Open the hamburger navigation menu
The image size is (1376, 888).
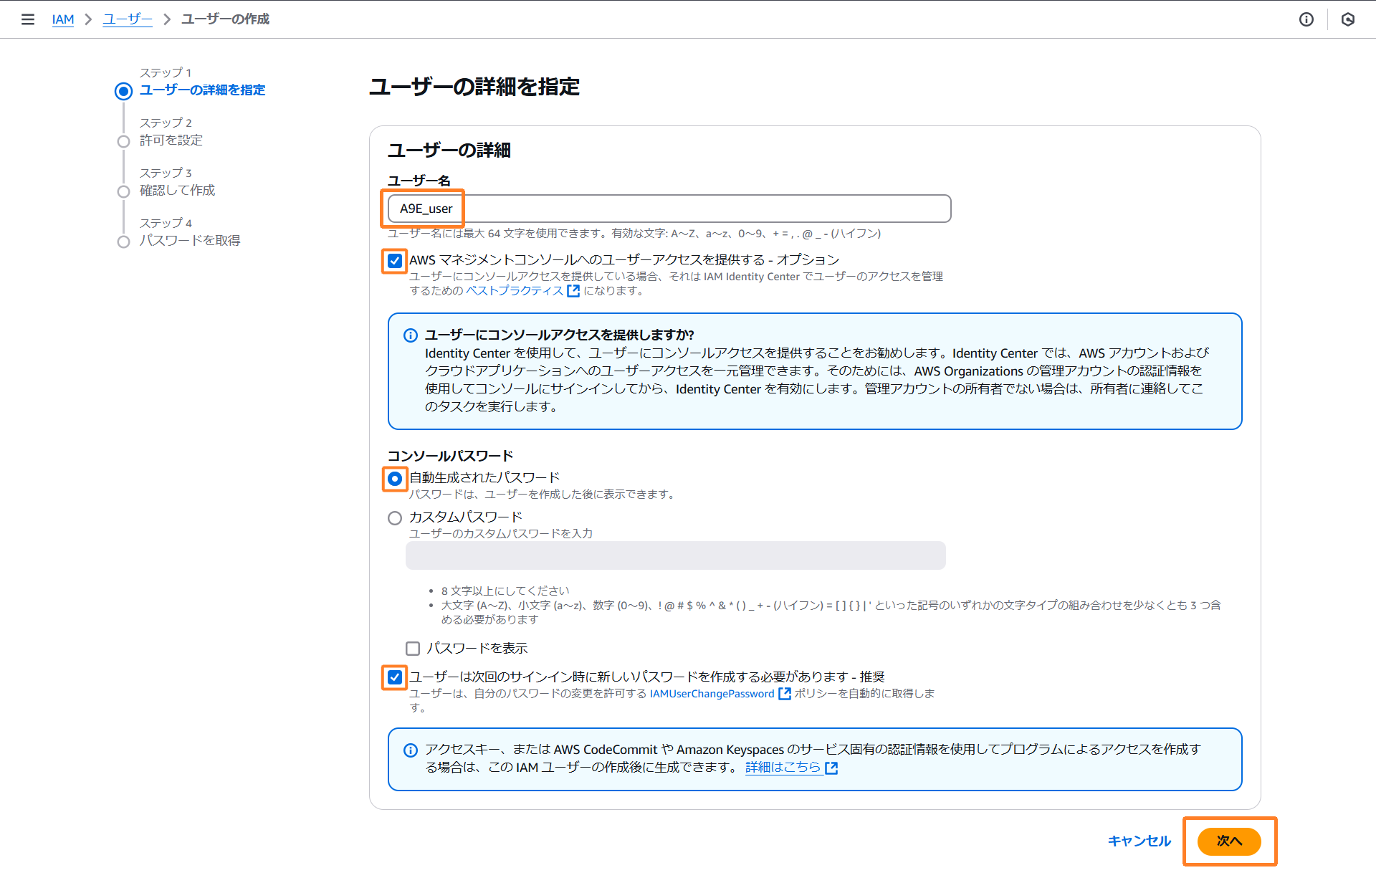[28, 19]
